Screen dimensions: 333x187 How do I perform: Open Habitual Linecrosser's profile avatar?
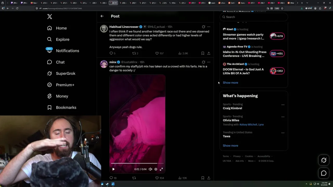pos(104,29)
